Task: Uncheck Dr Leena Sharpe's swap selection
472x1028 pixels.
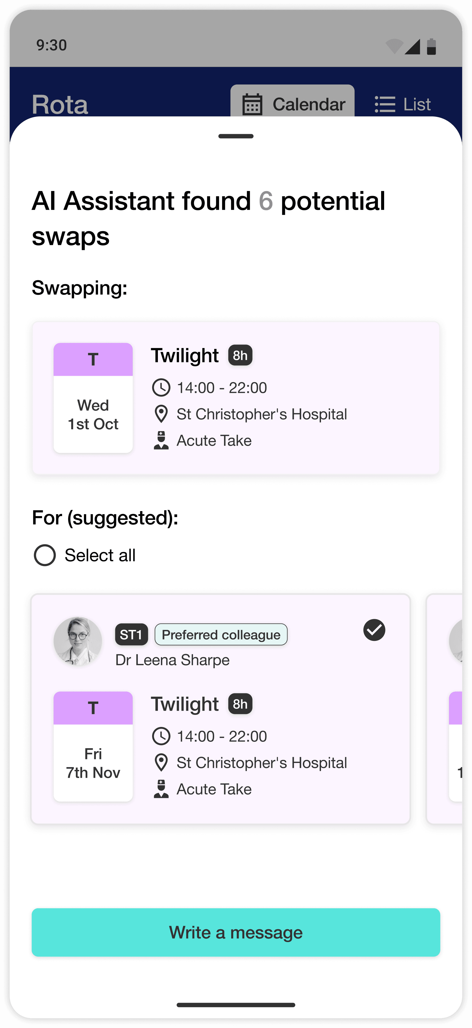Action: [374, 630]
